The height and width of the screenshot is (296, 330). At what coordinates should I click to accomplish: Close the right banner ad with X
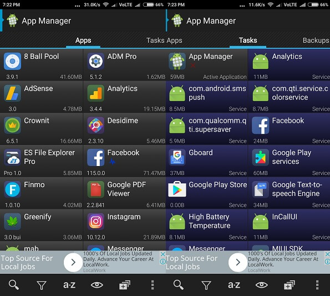(327, 254)
